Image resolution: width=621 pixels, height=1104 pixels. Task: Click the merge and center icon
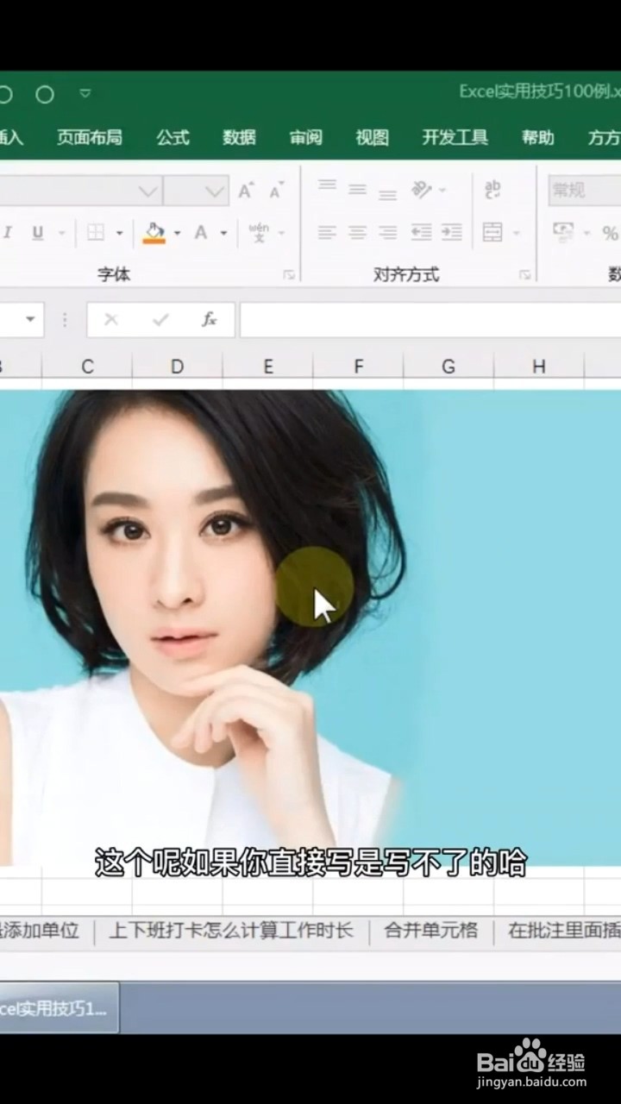pos(492,232)
